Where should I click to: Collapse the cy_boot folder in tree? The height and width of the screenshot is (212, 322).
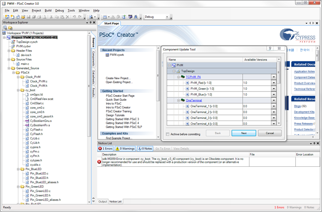(x=18, y=90)
